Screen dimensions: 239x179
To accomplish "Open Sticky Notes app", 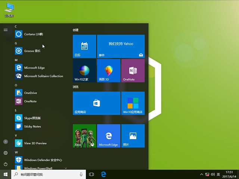I will (x=41, y=126).
